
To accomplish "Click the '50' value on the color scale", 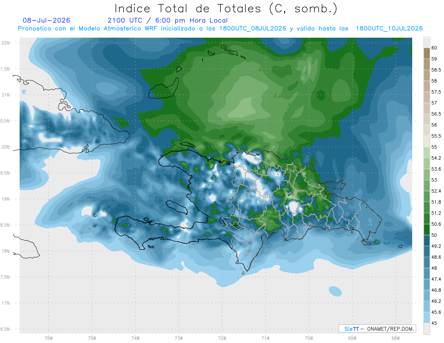I will (434, 235).
